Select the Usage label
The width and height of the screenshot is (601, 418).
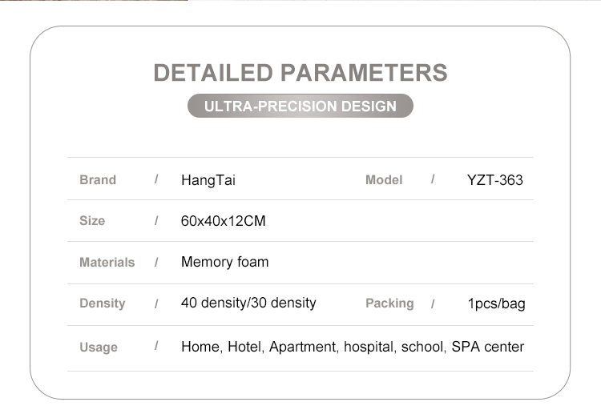[99, 347]
